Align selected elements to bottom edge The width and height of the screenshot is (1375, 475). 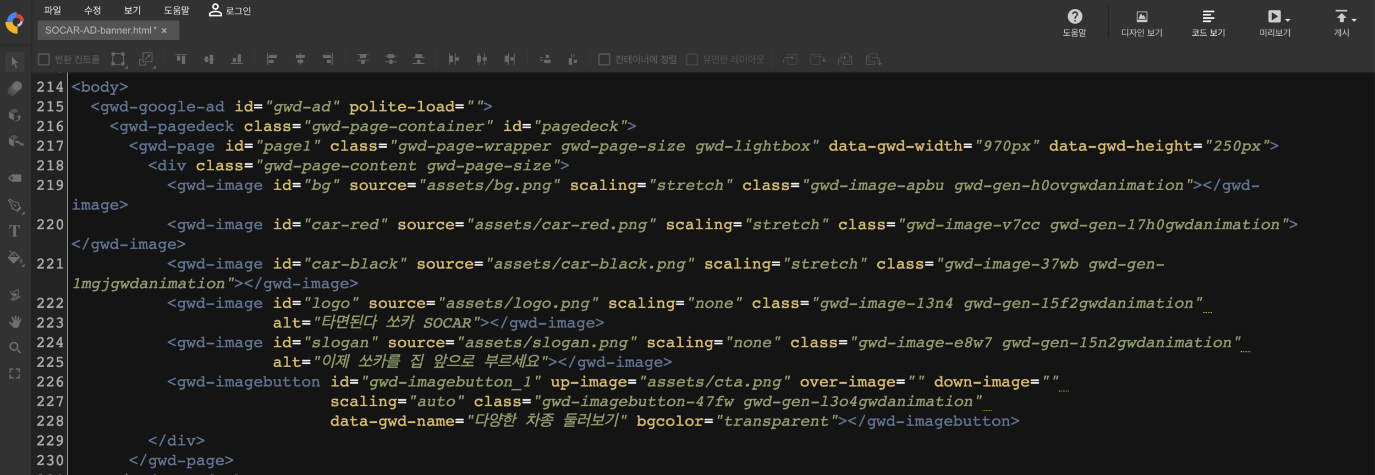237,59
